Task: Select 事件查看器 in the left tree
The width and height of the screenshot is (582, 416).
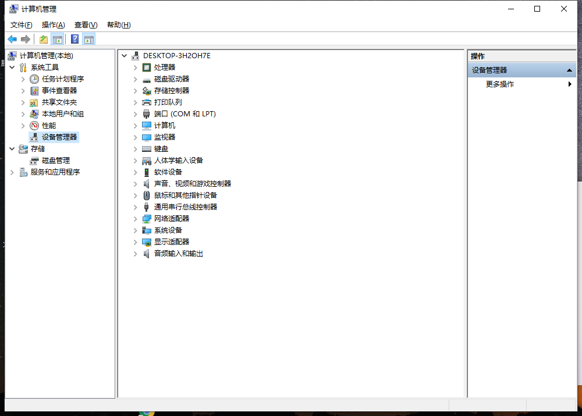Action: coord(59,91)
